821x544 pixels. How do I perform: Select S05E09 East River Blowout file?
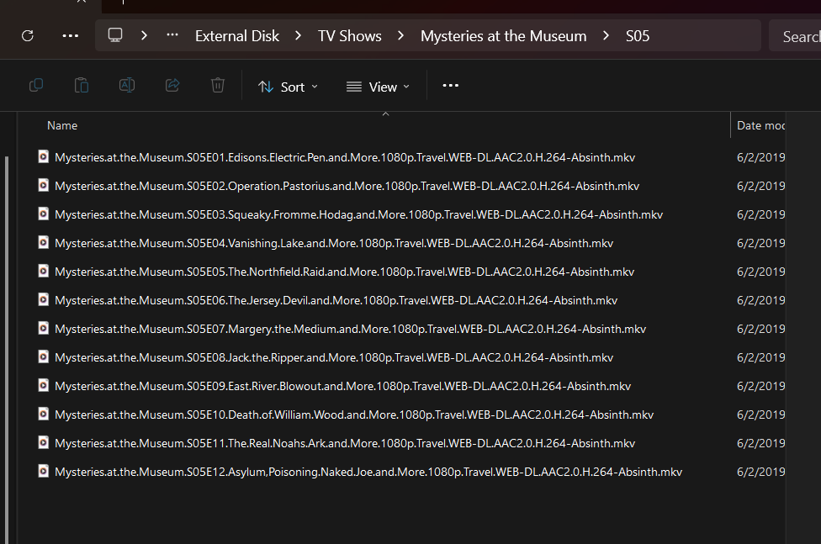coord(342,386)
